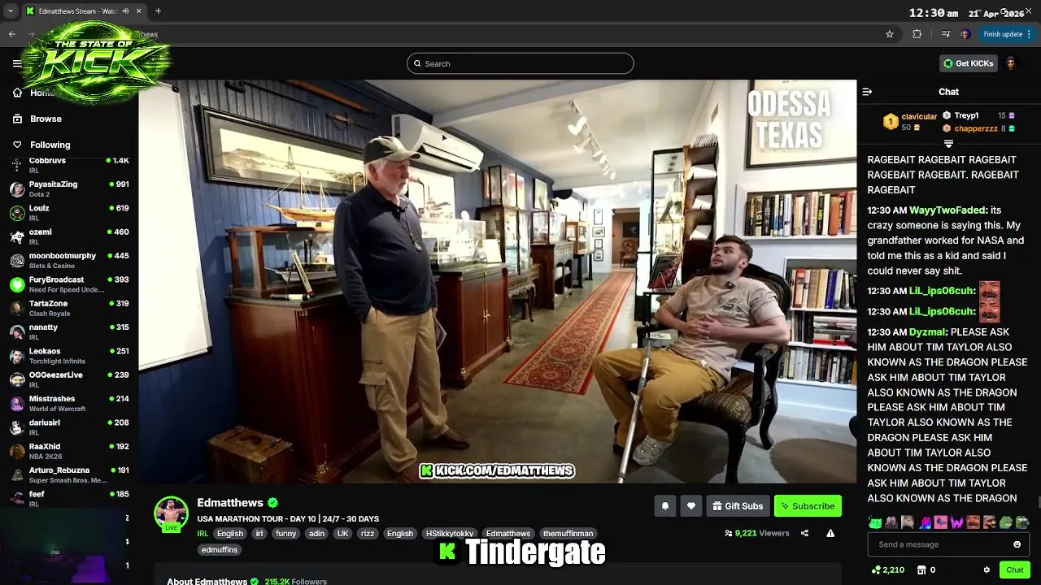
Task: Click the Gift Subs button
Action: 738,506
